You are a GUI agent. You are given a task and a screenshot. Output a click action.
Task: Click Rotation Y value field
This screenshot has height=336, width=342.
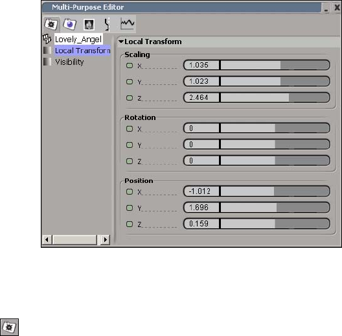[x=201, y=145]
